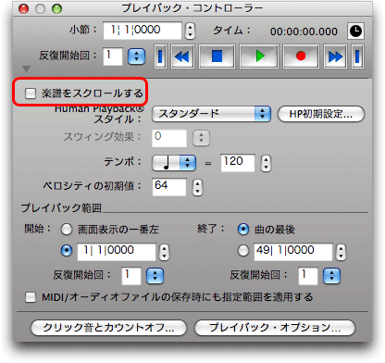Click the end range 49|1|0000 field

point(293,252)
